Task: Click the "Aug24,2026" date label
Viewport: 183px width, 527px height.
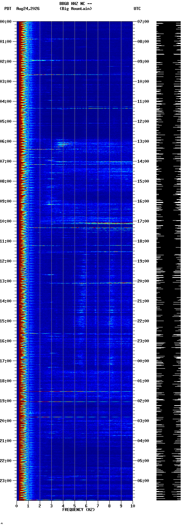Action: click(28, 9)
